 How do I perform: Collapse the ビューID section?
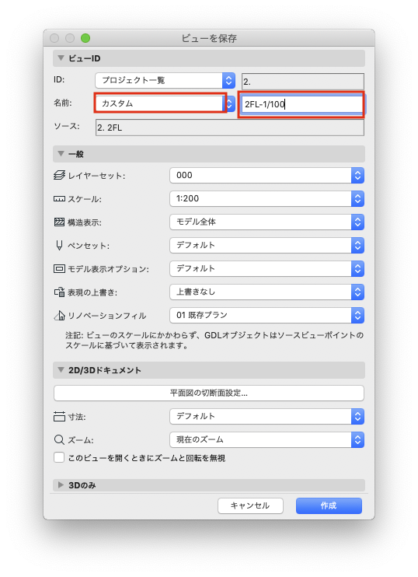pos(61,58)
